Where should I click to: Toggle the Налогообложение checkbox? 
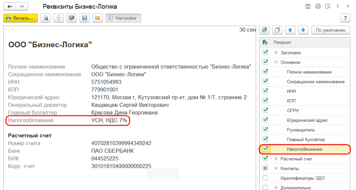click(x=265, y=149)
